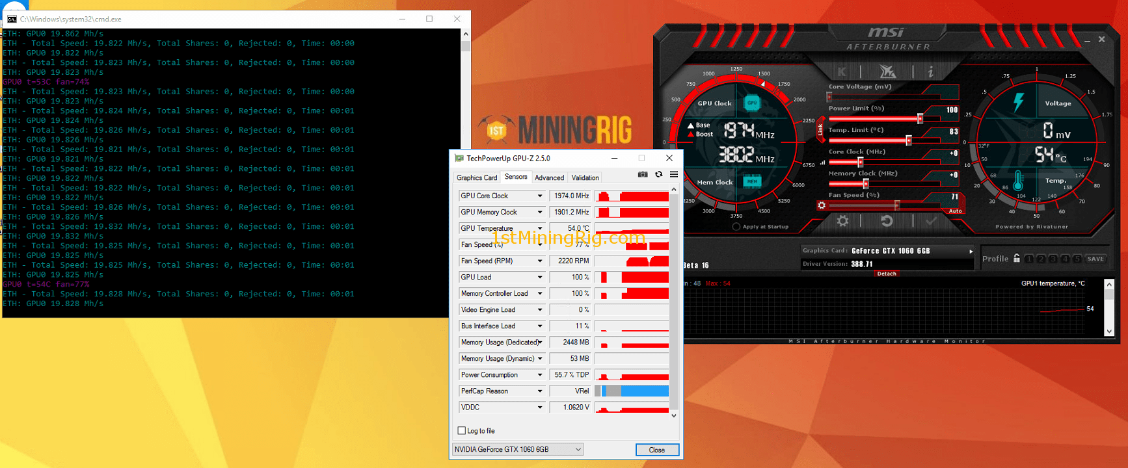Detach the Afterburner hardware monitor
This screenshot has width=1128, height=468.
point(886,274)
